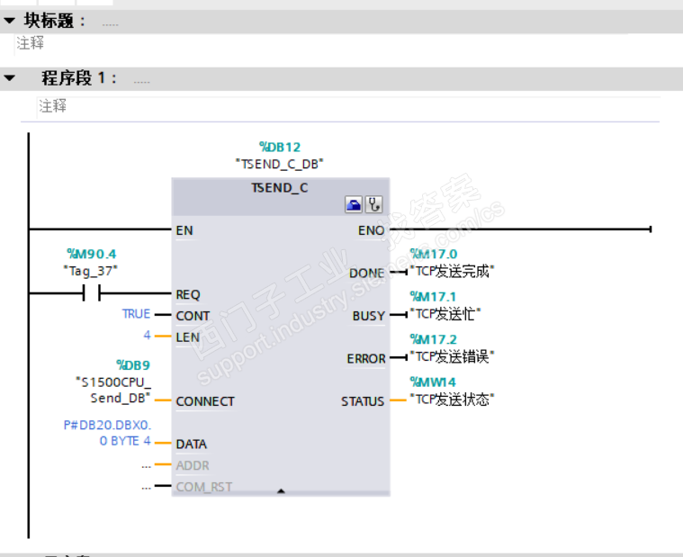The image size is (683, 557).
Task: Click the ENO output pin
Action: 371,230
